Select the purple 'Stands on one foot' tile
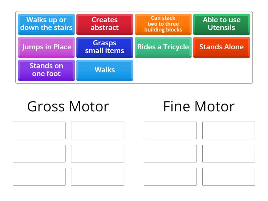 (x=46, y=70)
